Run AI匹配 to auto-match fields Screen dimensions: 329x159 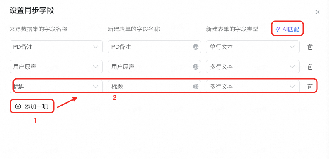[x=288, y=29]
